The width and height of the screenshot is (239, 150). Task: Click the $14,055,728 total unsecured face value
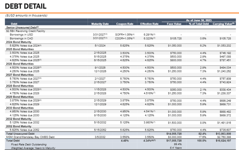click(x=174, y=134)
